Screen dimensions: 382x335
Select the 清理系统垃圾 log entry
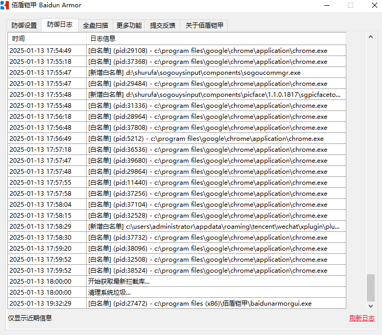[x=110, y=293]
